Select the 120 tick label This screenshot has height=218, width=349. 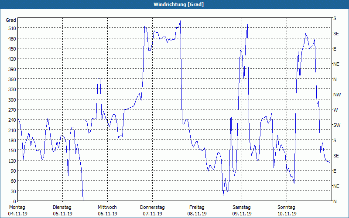[12, 161]
